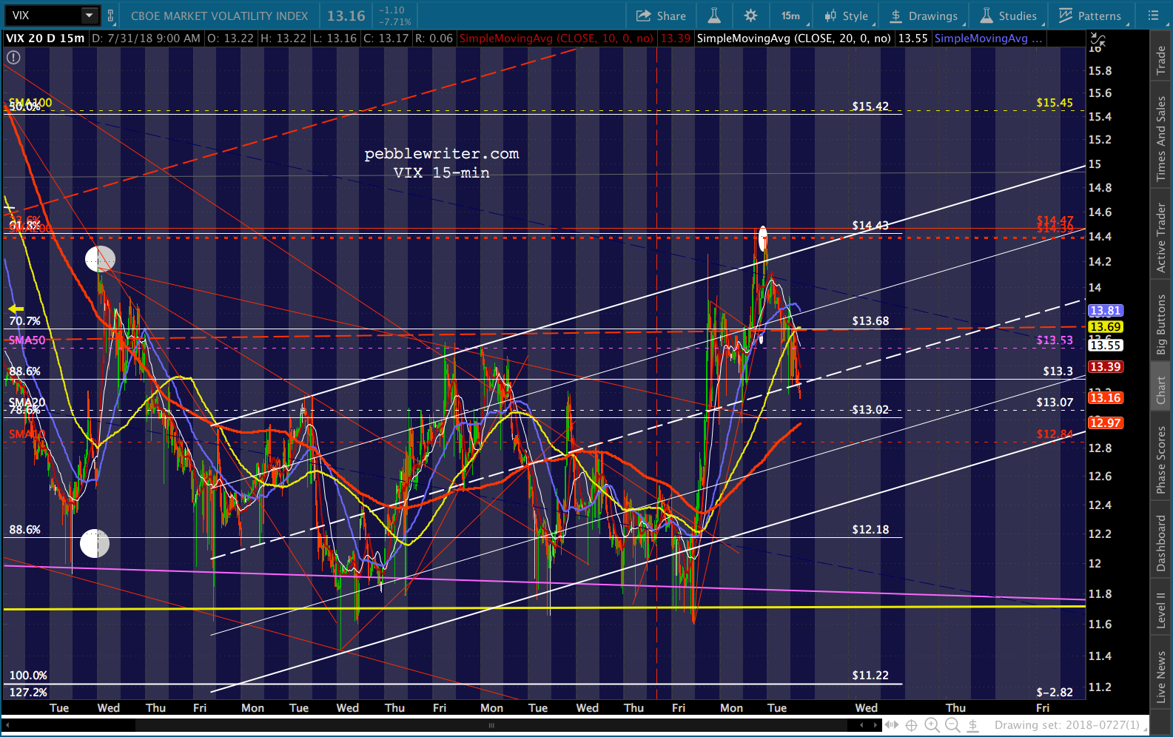Open the VIX symbol dropdown arrow
The width and height of the screenshot is (1173, 737).
[90, 16]
